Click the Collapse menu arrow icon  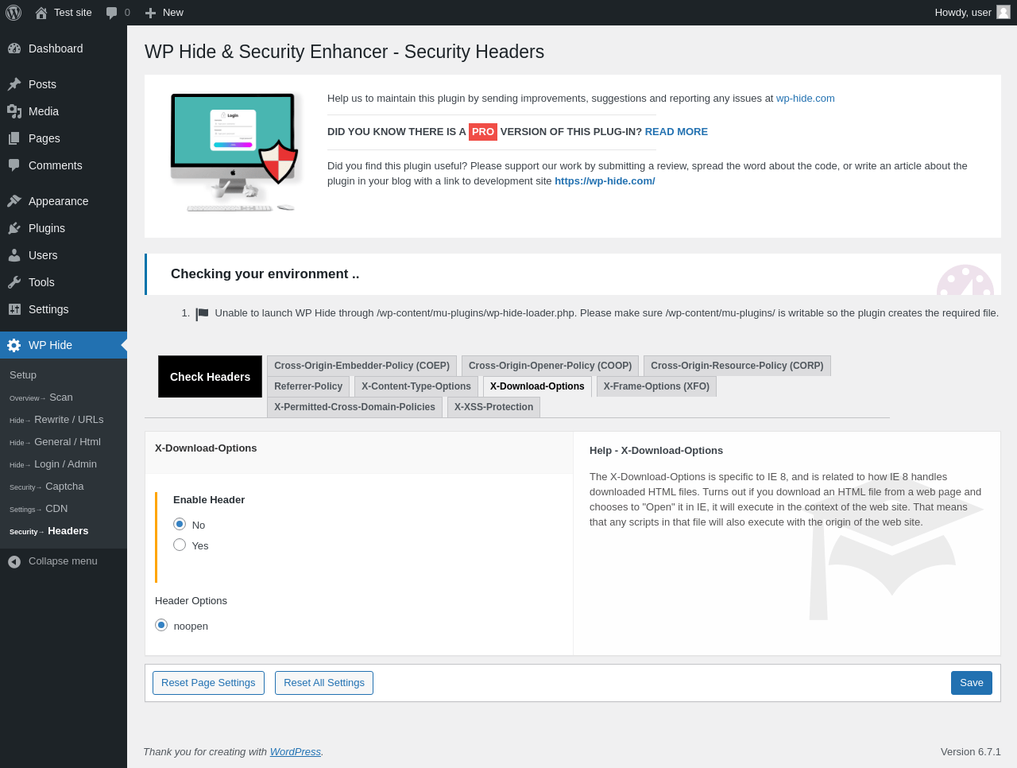(x=14, y=562)
